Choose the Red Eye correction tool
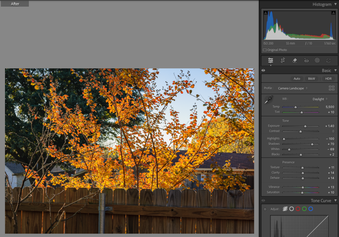The image size is (339, 237). [306, 60]
